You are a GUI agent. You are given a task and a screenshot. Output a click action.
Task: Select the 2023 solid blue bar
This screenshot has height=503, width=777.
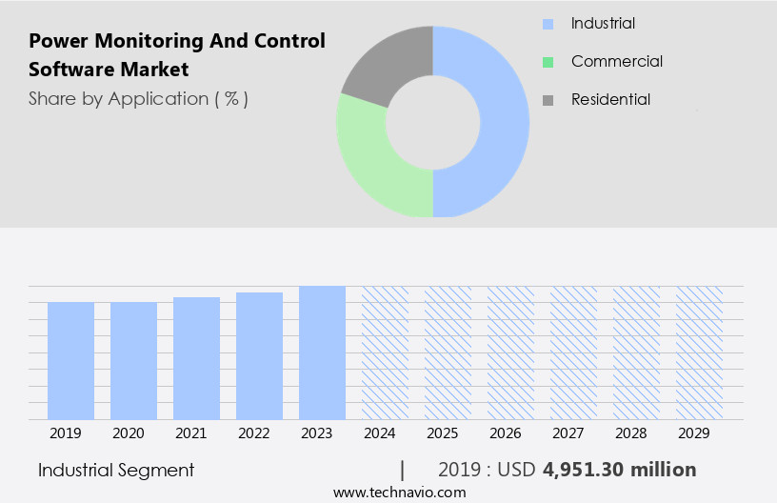(322, 352)
